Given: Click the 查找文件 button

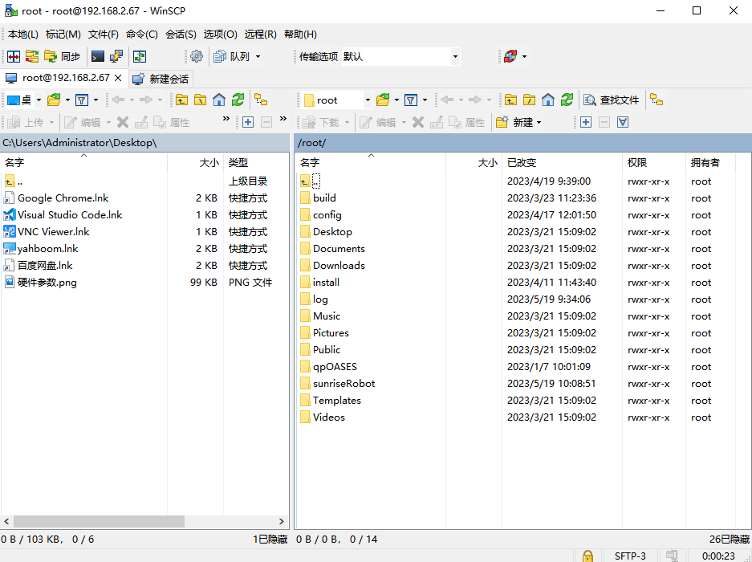Looking at the screenshot, I should click(612, 100).
